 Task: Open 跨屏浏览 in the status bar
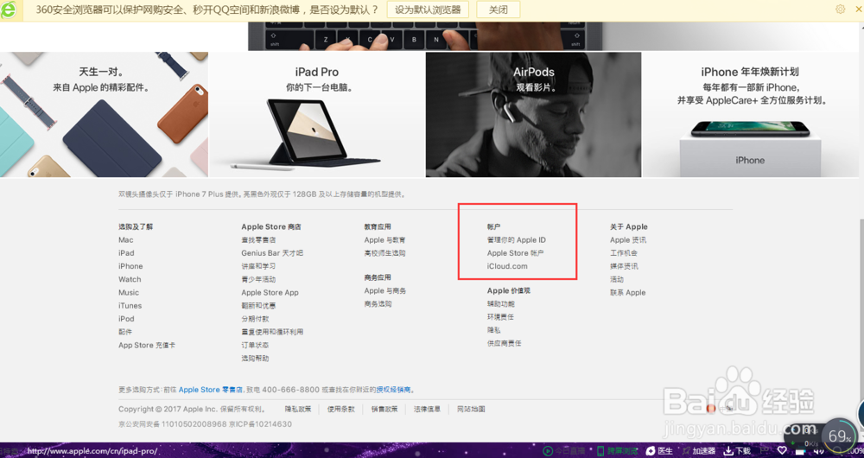point(618,451)
